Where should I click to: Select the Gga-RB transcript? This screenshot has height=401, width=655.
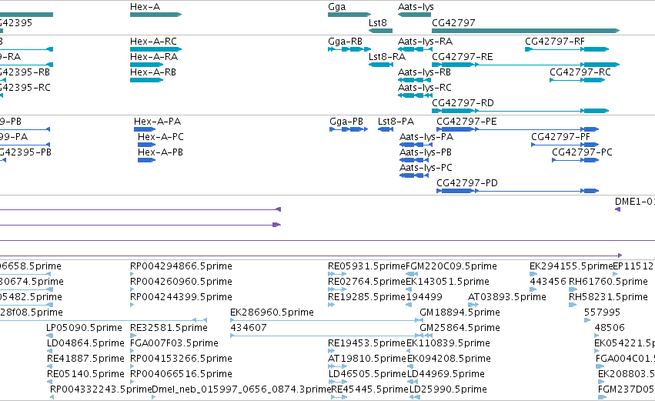tap(349, 49)
